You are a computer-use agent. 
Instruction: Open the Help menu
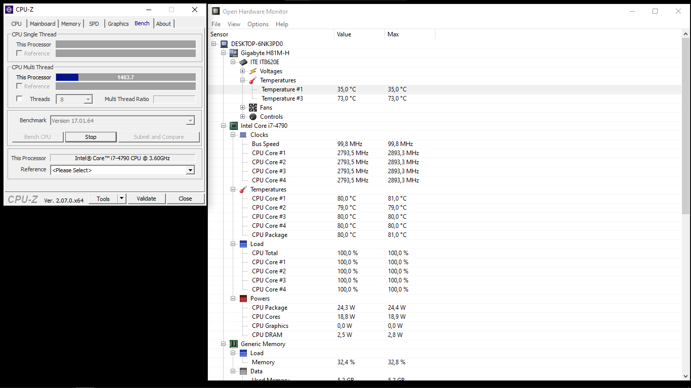click(x=282, y=24)
